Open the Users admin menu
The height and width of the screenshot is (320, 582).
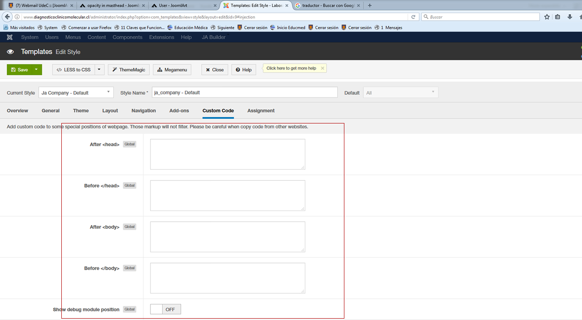pyautogui.click(x=52, y=37)
